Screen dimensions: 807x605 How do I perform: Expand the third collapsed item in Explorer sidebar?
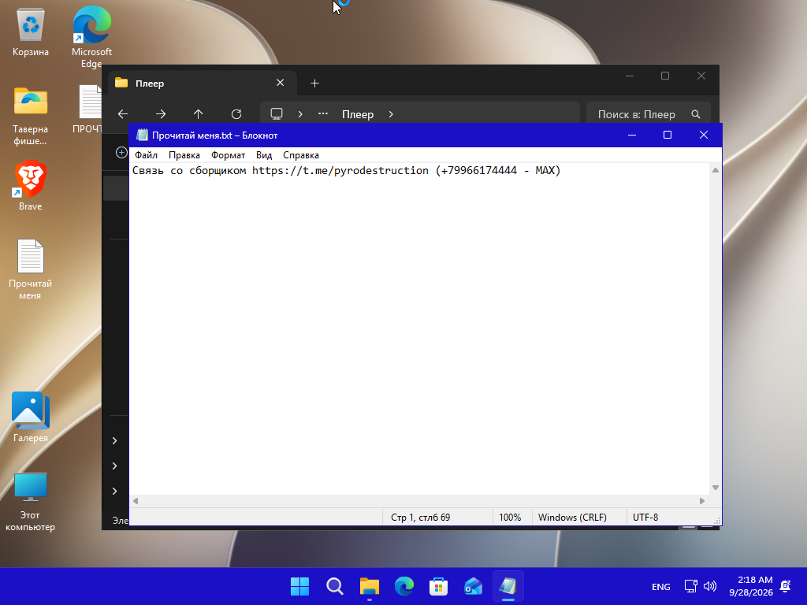[115, 492]
